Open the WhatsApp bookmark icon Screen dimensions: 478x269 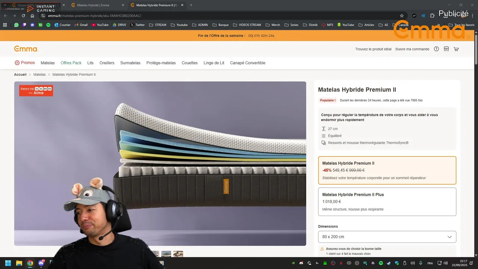click(16, 25)
